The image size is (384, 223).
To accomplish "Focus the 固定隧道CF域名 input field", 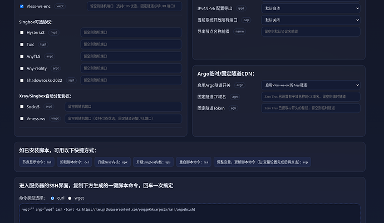I will click(x=311, y=97).
